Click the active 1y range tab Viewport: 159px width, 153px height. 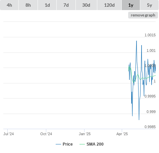point(131,5)
